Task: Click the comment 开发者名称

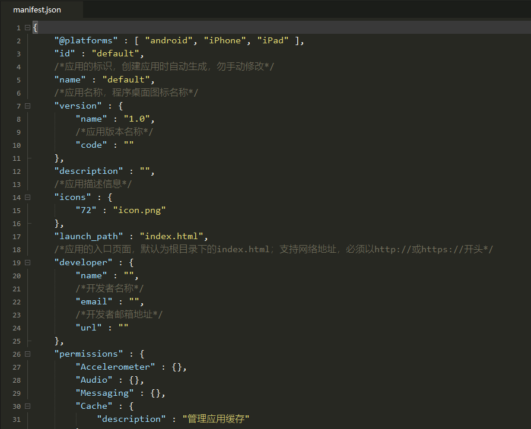Action: [x=110, y=289]
